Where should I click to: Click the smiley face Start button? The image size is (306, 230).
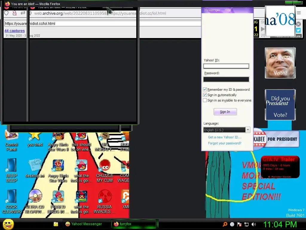[x=8, y=224]
